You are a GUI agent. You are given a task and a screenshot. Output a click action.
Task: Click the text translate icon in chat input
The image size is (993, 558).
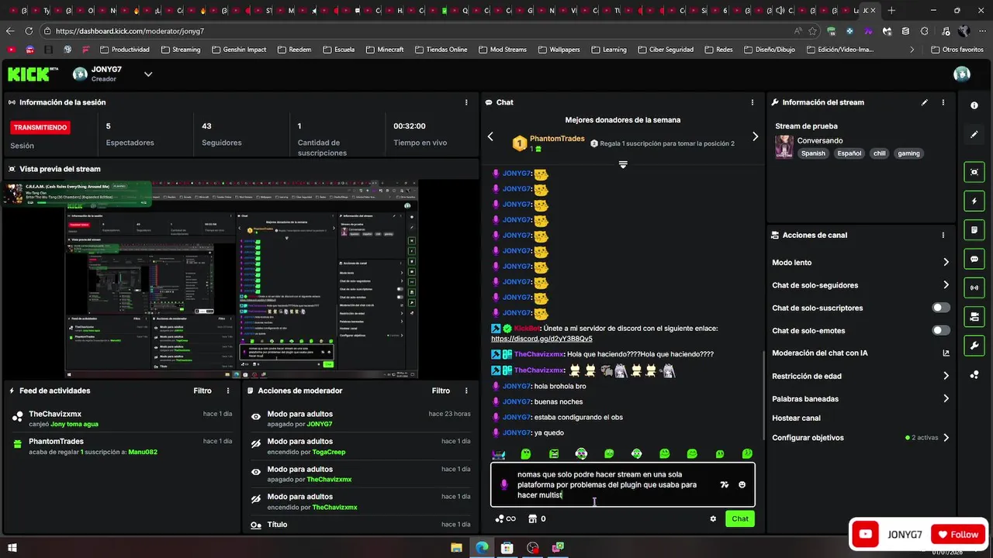point(724,484)
